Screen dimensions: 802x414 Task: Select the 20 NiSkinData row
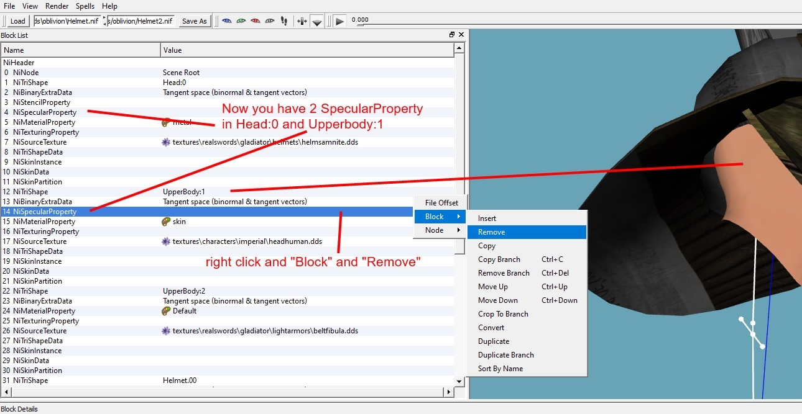coord(228,271)
